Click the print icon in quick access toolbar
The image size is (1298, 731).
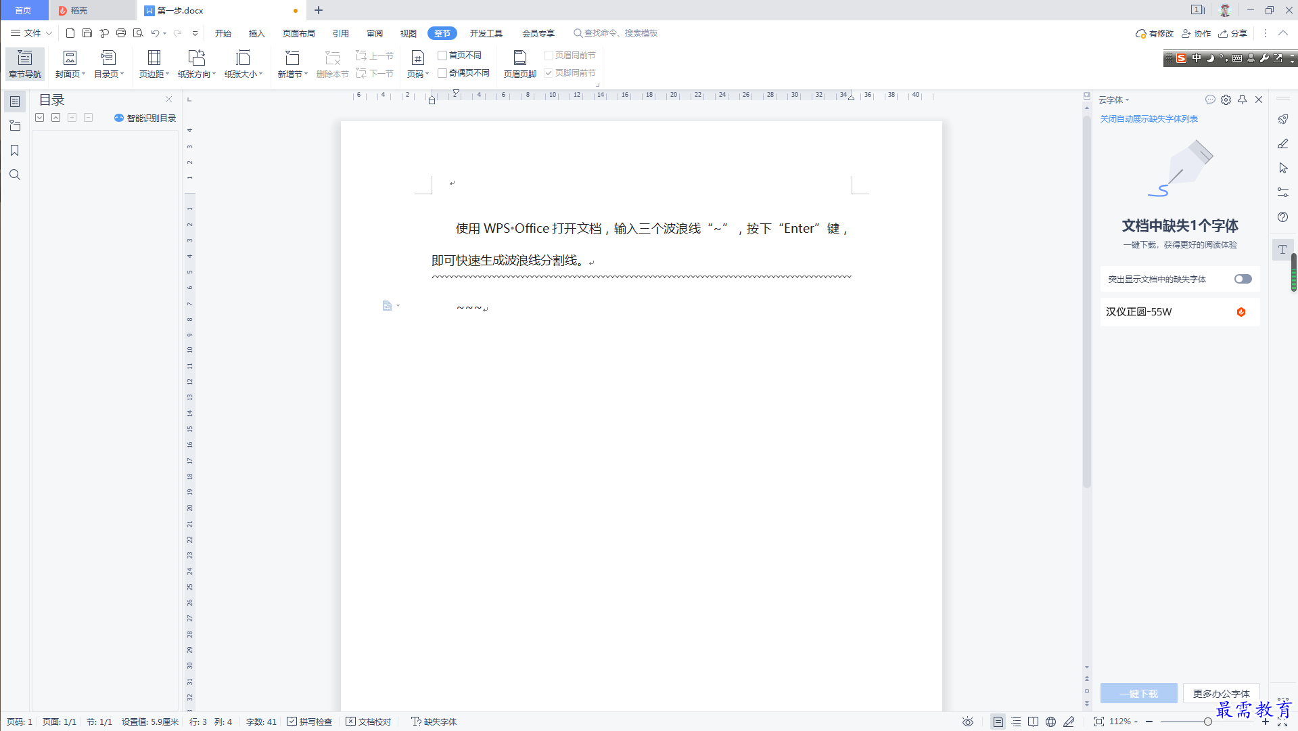click(121, 33)
